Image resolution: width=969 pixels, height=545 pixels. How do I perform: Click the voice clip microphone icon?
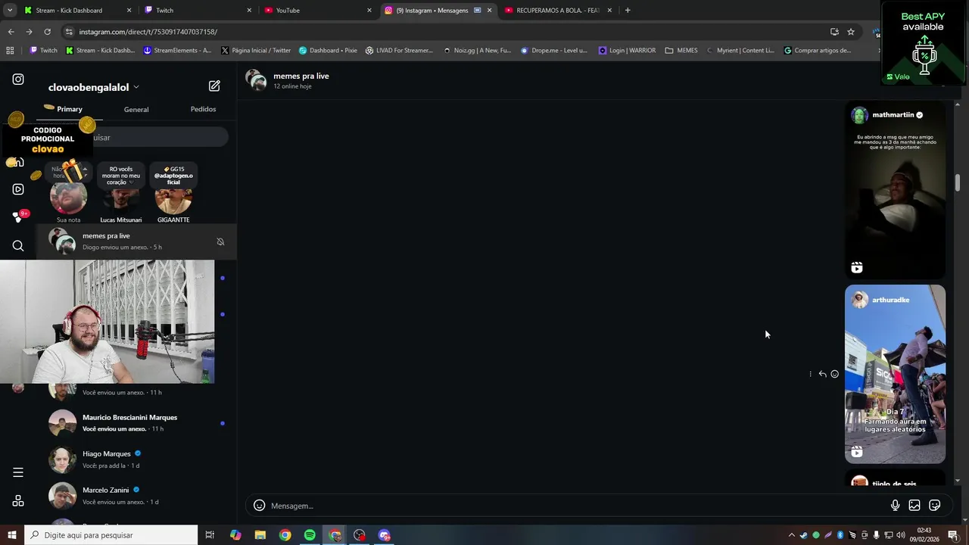pos(895,506)
